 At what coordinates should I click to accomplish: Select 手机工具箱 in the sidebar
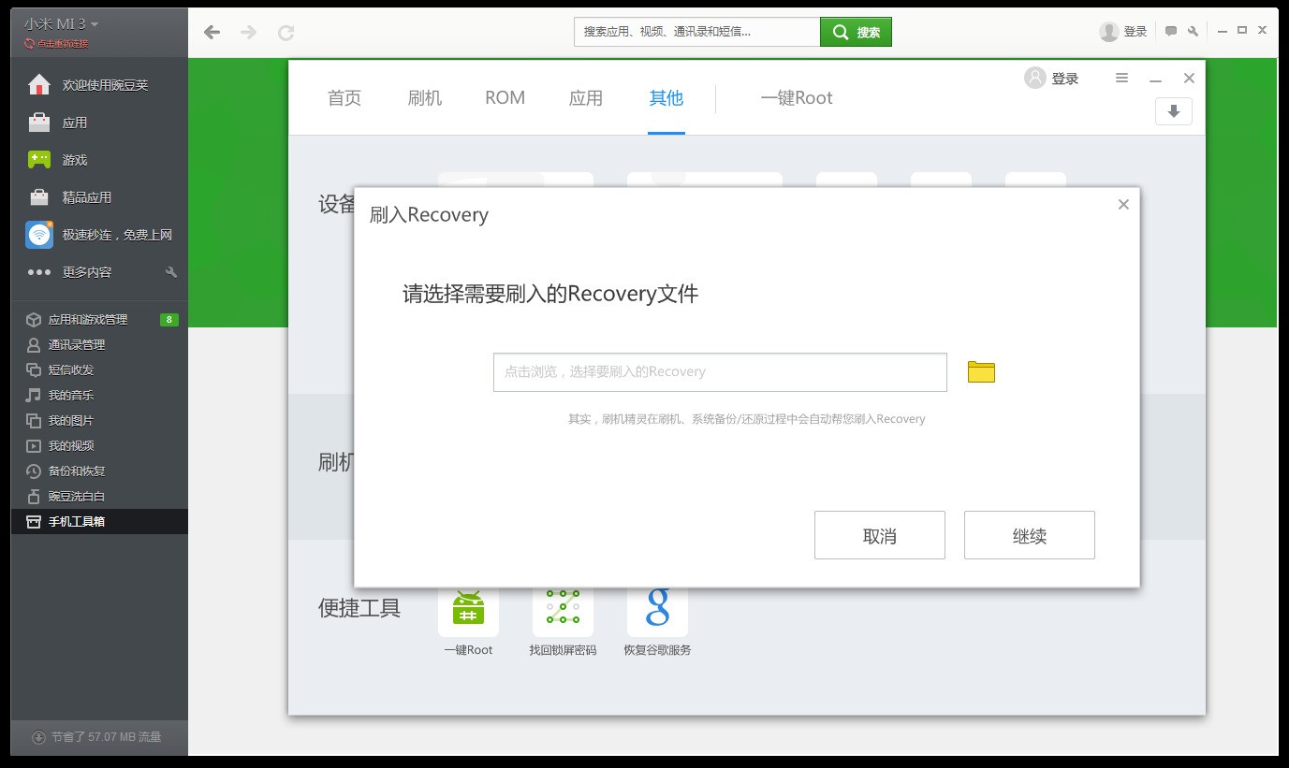99,522
